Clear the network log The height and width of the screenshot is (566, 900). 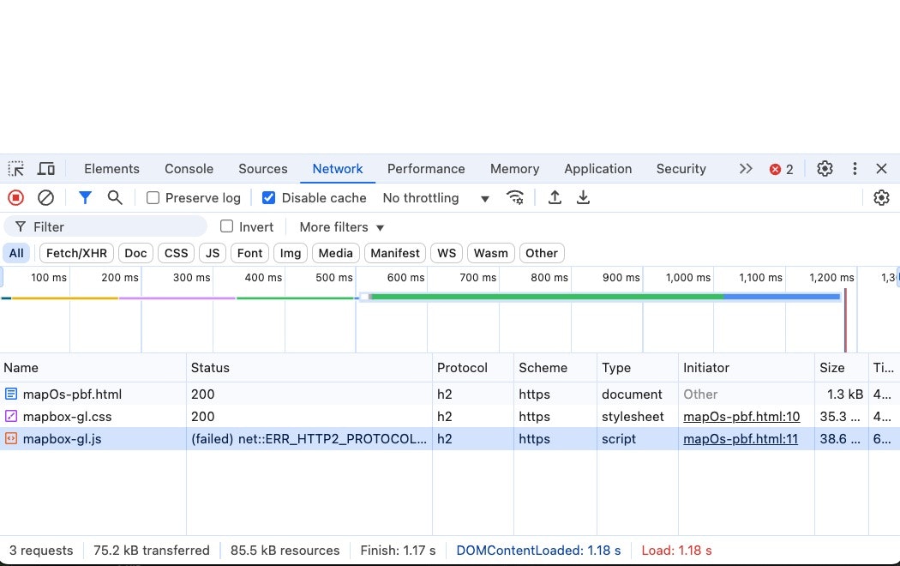46,198
